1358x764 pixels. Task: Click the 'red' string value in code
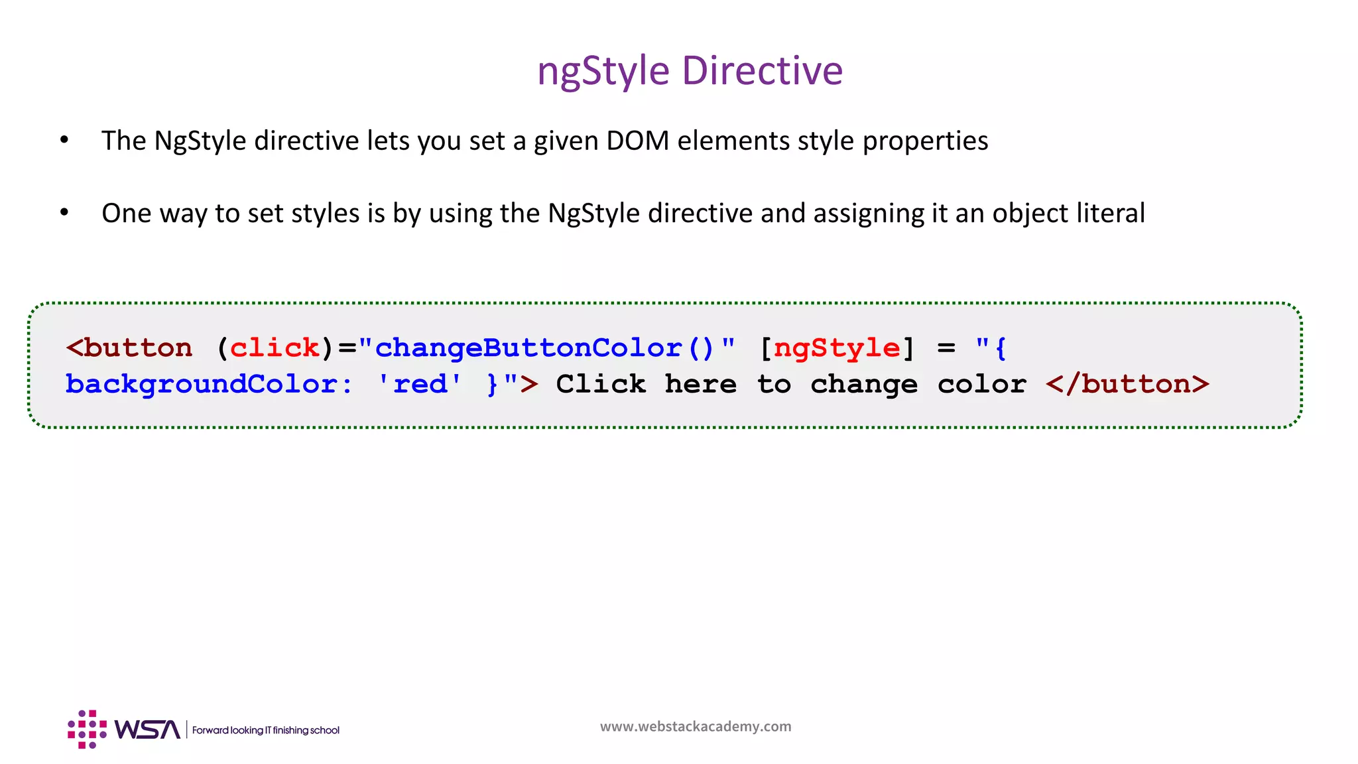tap(420, 384)
